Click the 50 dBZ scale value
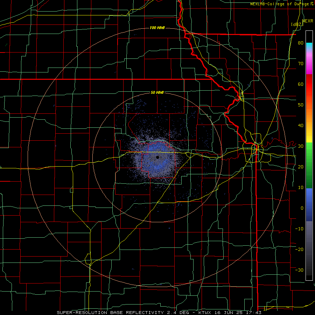The image size is (315, 315). [301, 105]
